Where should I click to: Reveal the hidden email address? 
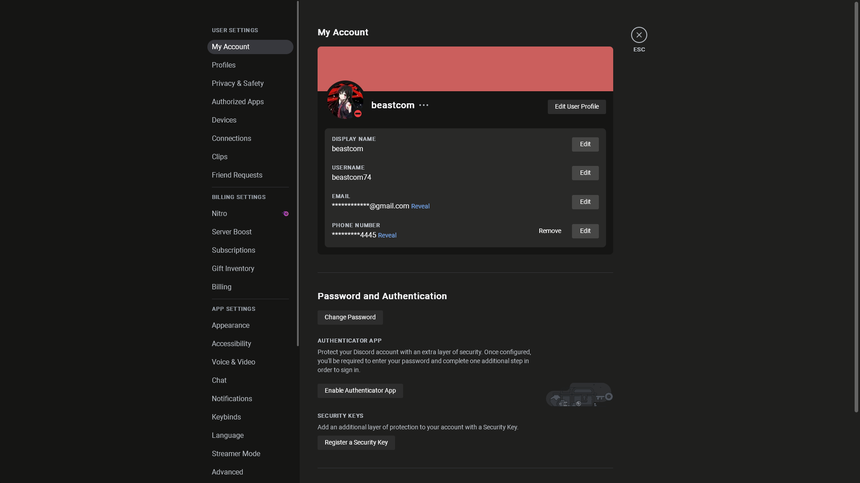click(420, 206)
